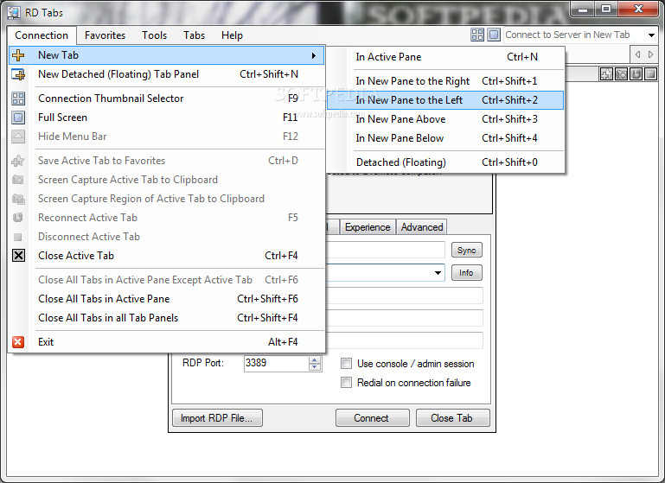665x483 pixels.
Task: Choose In Active Pane from submenu
Action: pos(445,57)
